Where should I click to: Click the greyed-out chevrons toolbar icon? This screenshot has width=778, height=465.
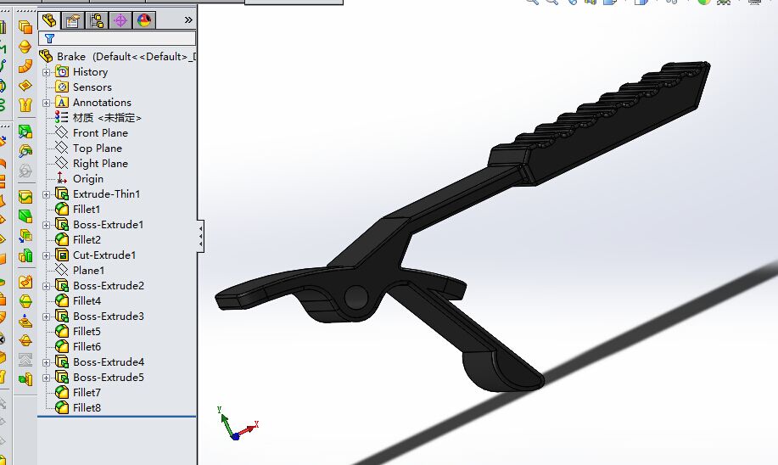[x=25, y=359]
